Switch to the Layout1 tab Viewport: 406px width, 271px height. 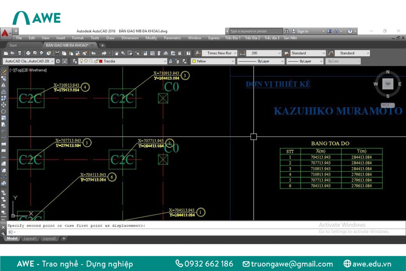tap(30, 238)
